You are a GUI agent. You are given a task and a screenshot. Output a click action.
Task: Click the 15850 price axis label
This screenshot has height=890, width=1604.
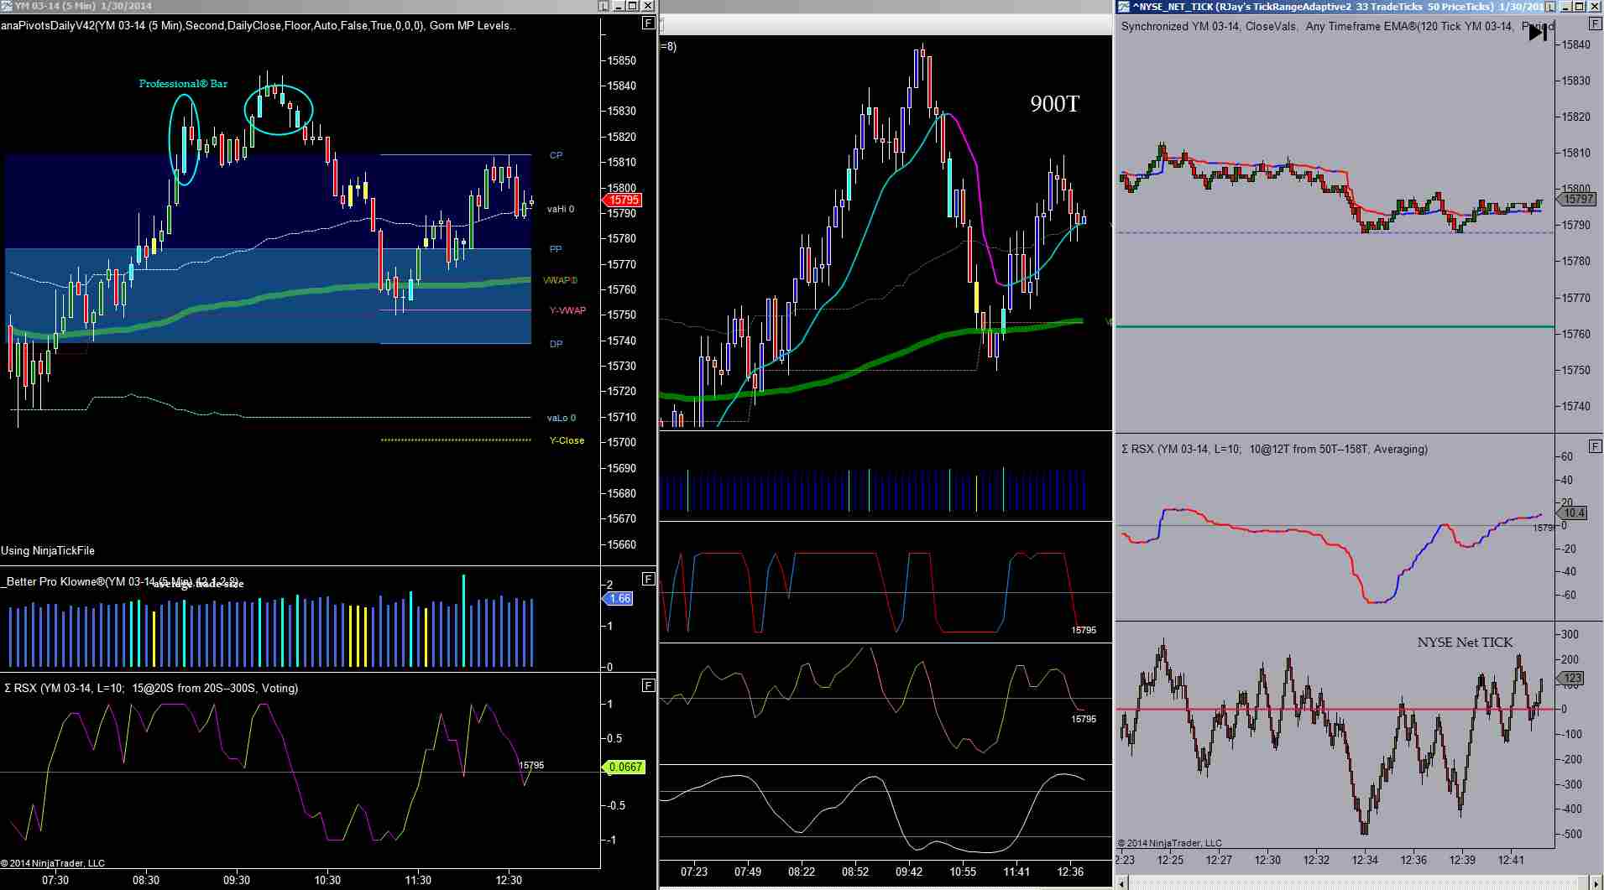(622, 60)
